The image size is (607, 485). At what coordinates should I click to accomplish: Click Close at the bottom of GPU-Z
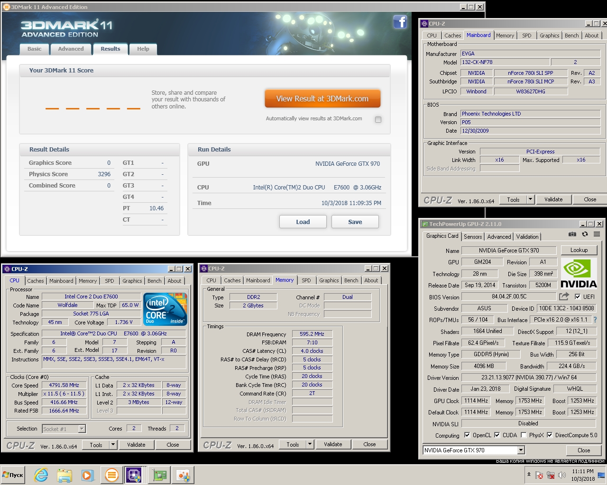coord(584,450)
